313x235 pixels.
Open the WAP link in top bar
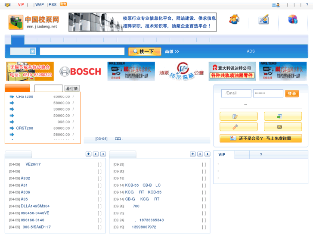40,5
